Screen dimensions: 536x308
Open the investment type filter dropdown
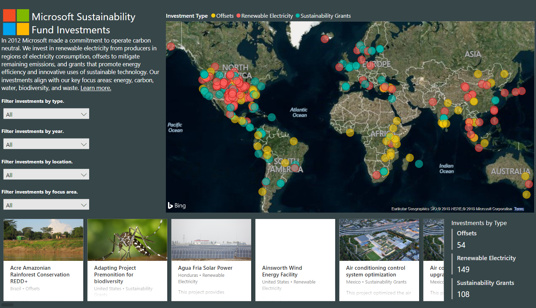point(46,114)
